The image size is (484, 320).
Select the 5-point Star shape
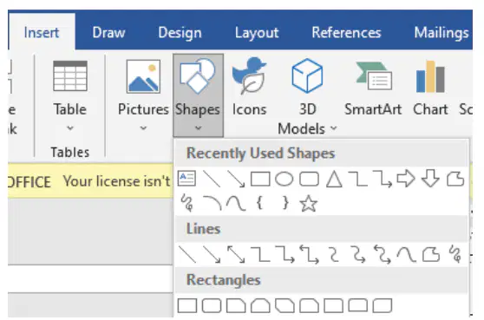coord(309,203)
